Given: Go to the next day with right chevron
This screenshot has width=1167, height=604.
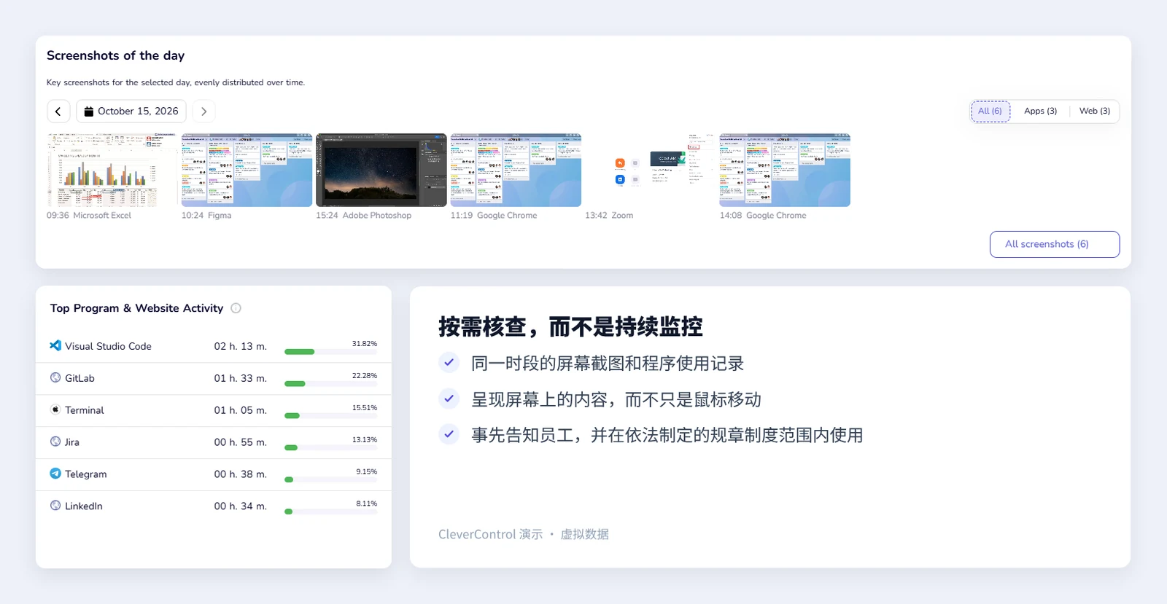Looking at the screenshot, I should point(203,111).
